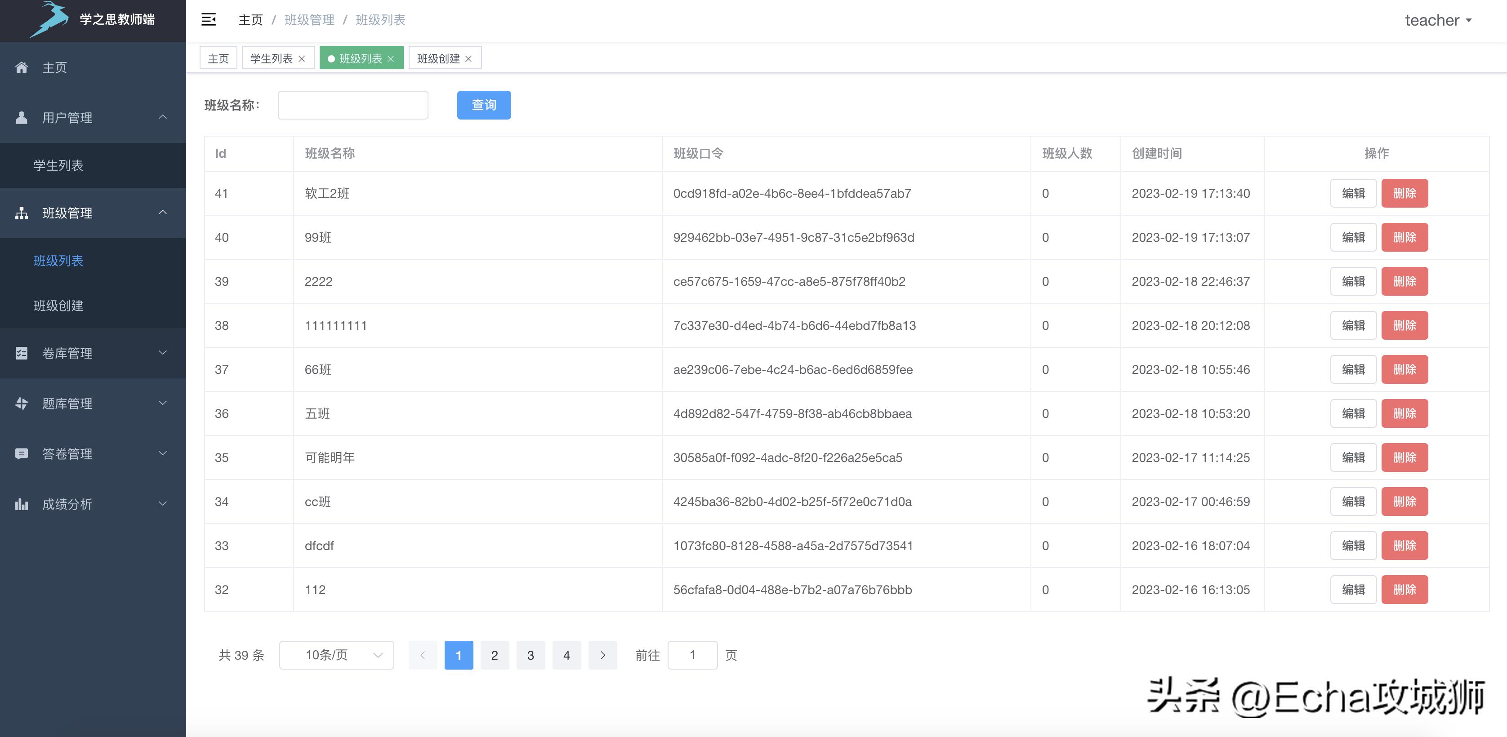The width and height of the screenshot is (1507, 737).
Task: Click the 查询 search button
Action: (484, 105)
